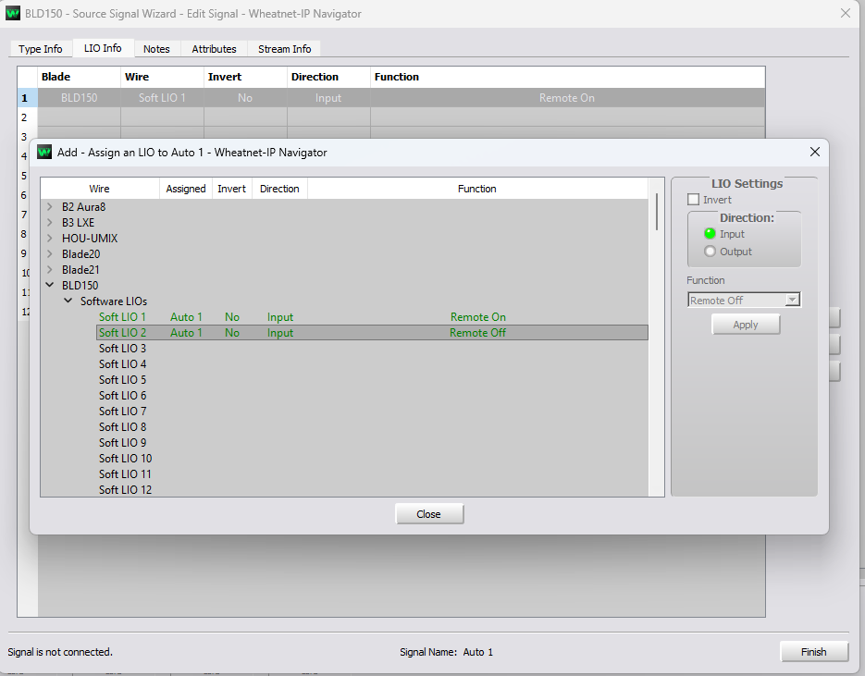Select Soft LIO 5 in the tree
Viewport: 865px width, 676px height.
[x=122, y=380]
